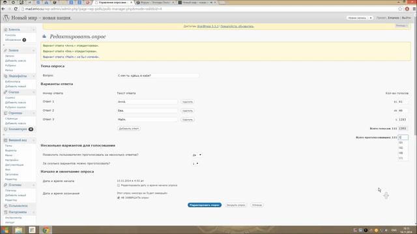Click the grid app icon on the taskbar
Viewport: 417px width, 234px height.
pyautogui.click(x=32, y=229)
